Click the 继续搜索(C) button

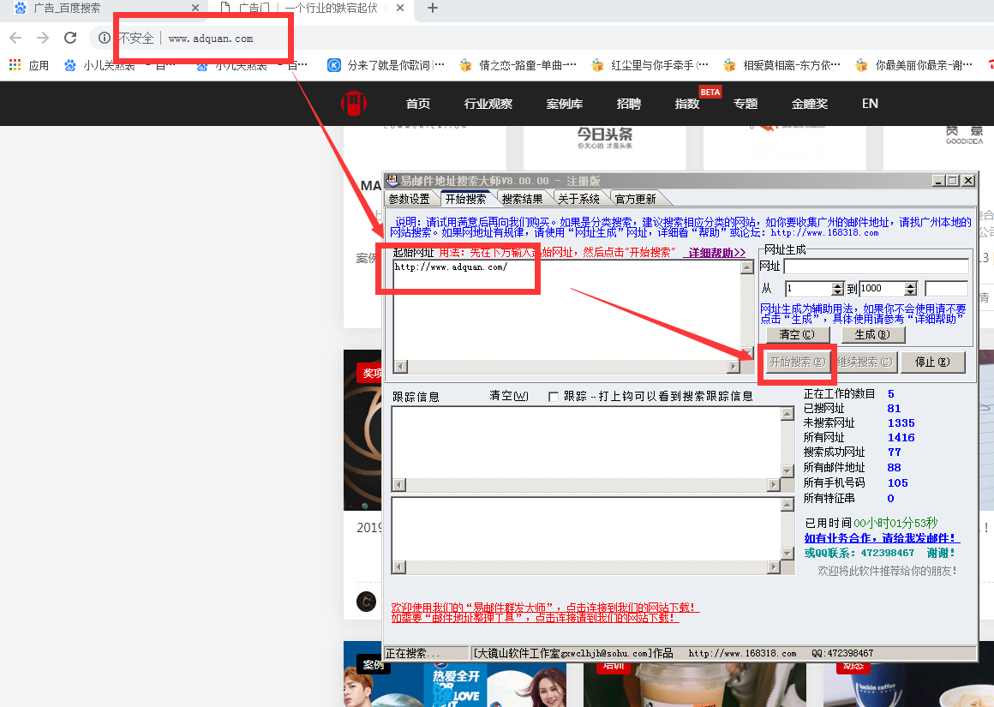[865, 362]
